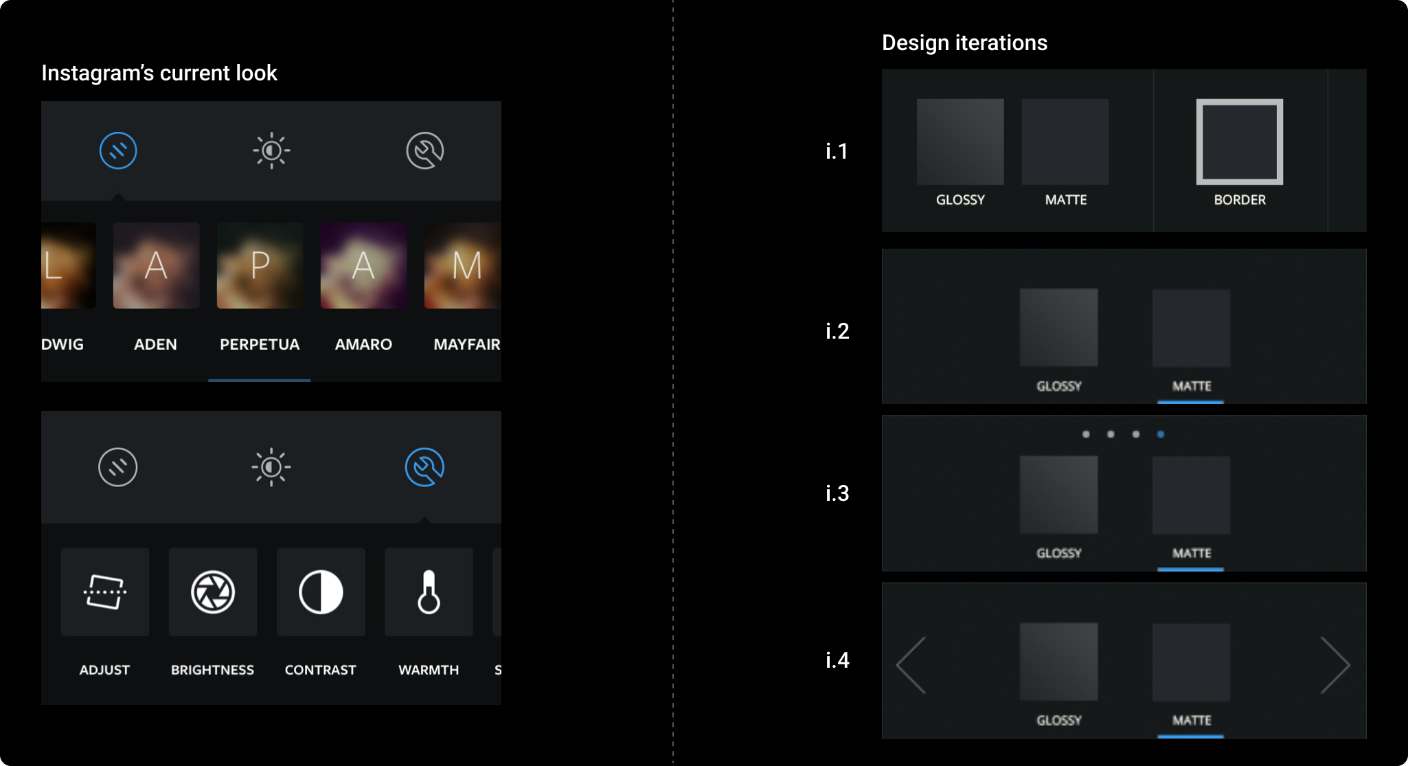The image size is (1408, 766).
Task: Open the Brightness aperture tool
Action: click(x=213, y=592)
